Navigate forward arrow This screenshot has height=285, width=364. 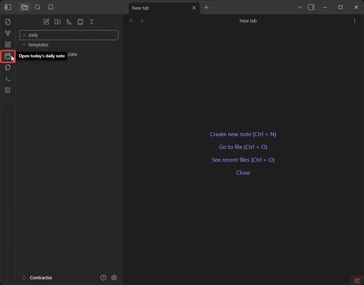141,21
